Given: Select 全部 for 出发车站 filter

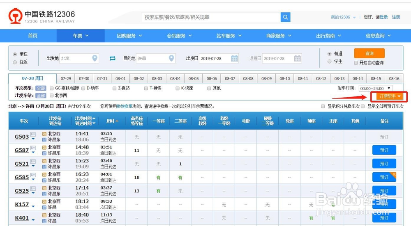Looking at the screenshot, I should click(41, 96).
